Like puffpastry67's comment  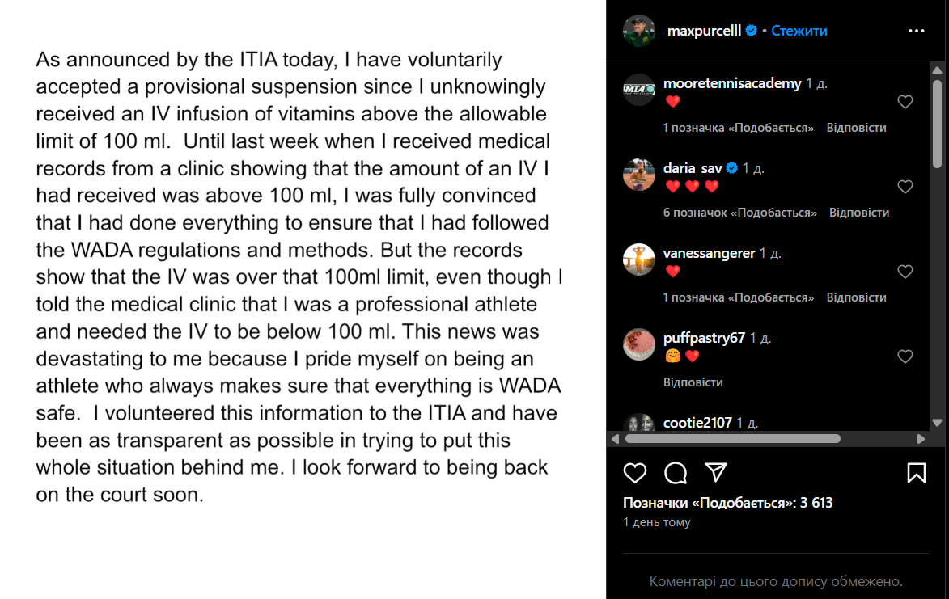[905, 356]
